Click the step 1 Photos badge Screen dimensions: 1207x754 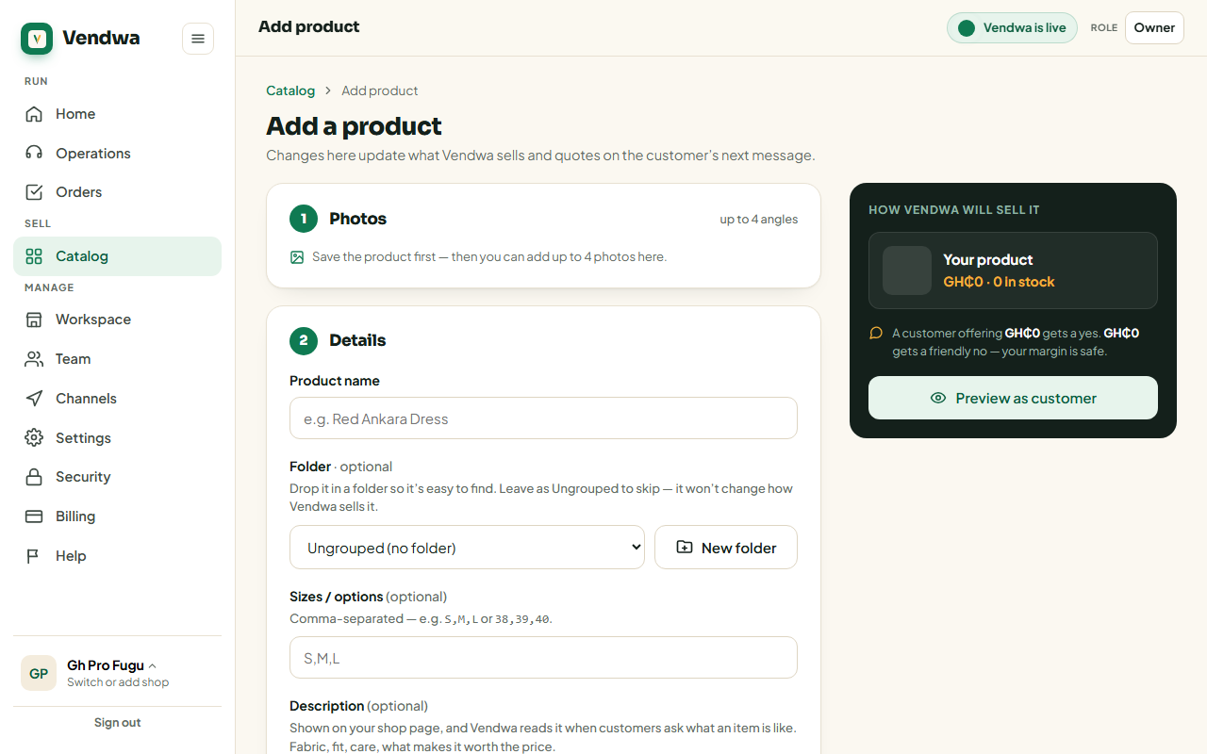(x=304, y=219)
